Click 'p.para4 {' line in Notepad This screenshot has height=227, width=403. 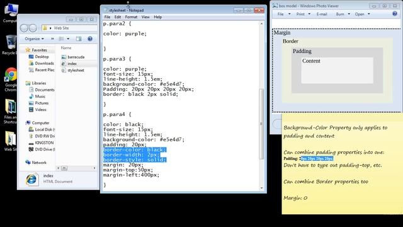pyautogui.click(x=117, y=114)
